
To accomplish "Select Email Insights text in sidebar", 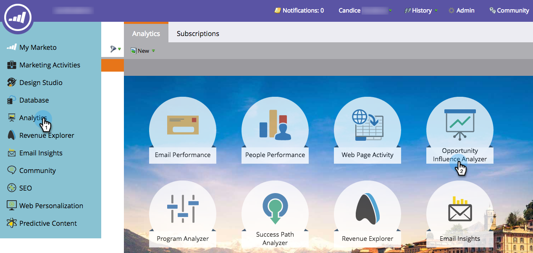I will (x=41, y=153).
